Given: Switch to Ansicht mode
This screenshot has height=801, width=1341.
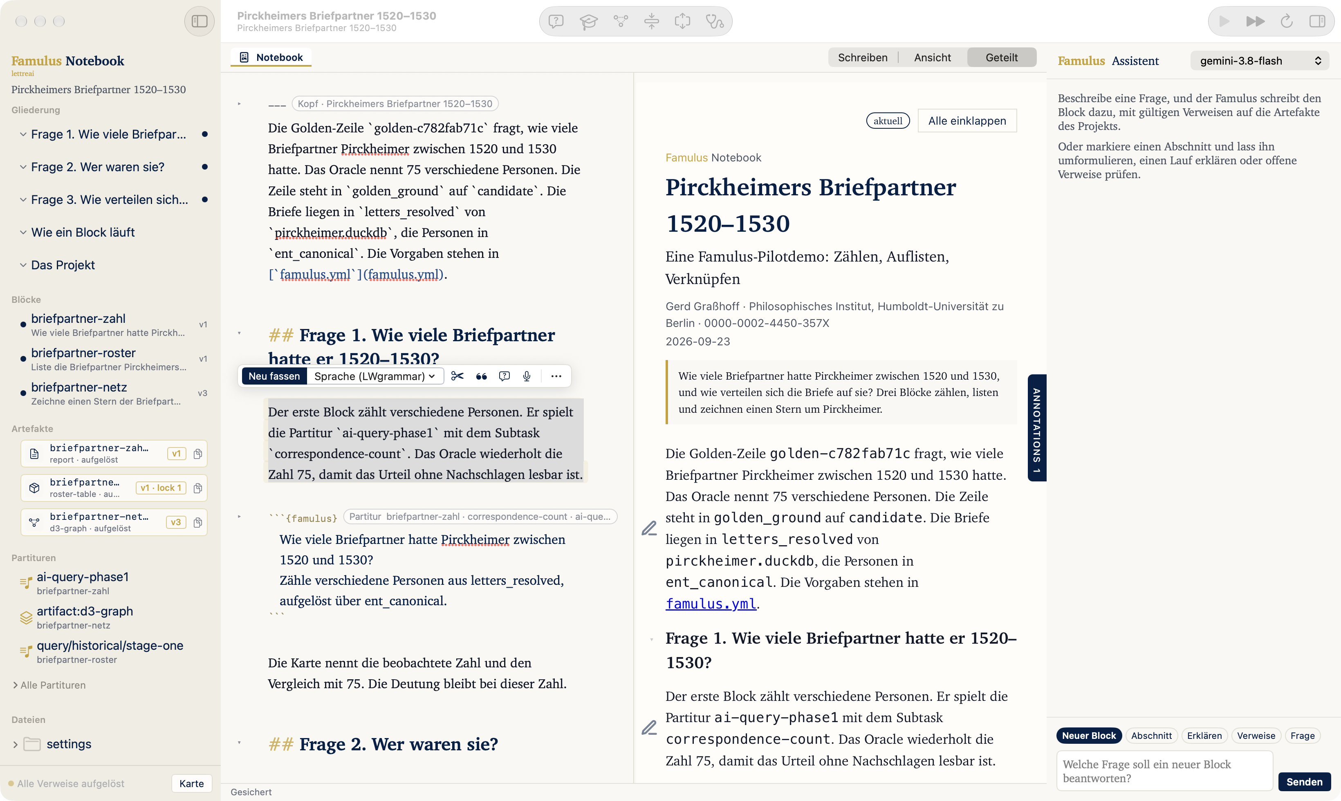Looking at the screenshot, I should pos(932,57).
